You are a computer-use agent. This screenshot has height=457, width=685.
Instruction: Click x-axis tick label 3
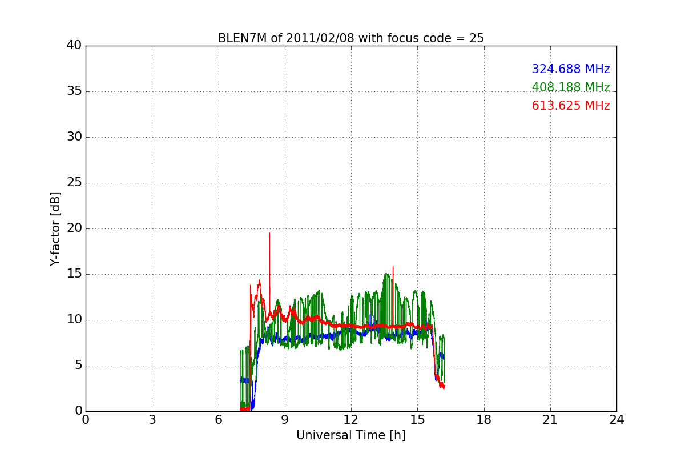tap(152, 419)
